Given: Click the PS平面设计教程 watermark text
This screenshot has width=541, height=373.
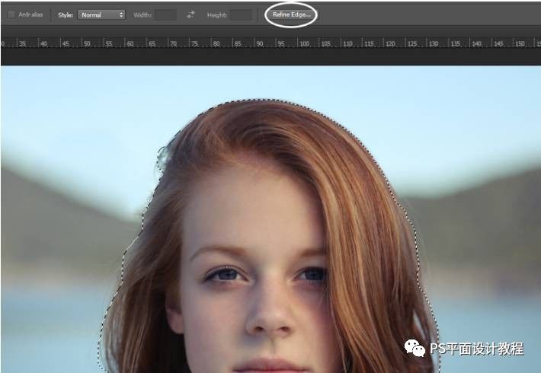Looking at the screenshot, I should click(x=476, y=349).
